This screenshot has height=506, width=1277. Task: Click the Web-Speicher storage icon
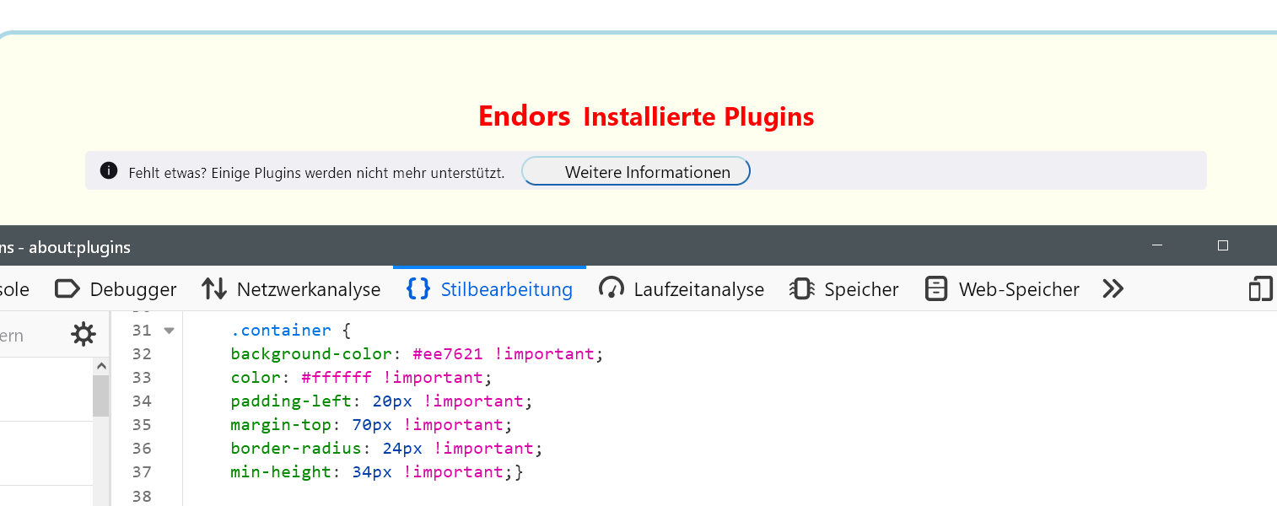pyautogui.click(x=936, y=289)
